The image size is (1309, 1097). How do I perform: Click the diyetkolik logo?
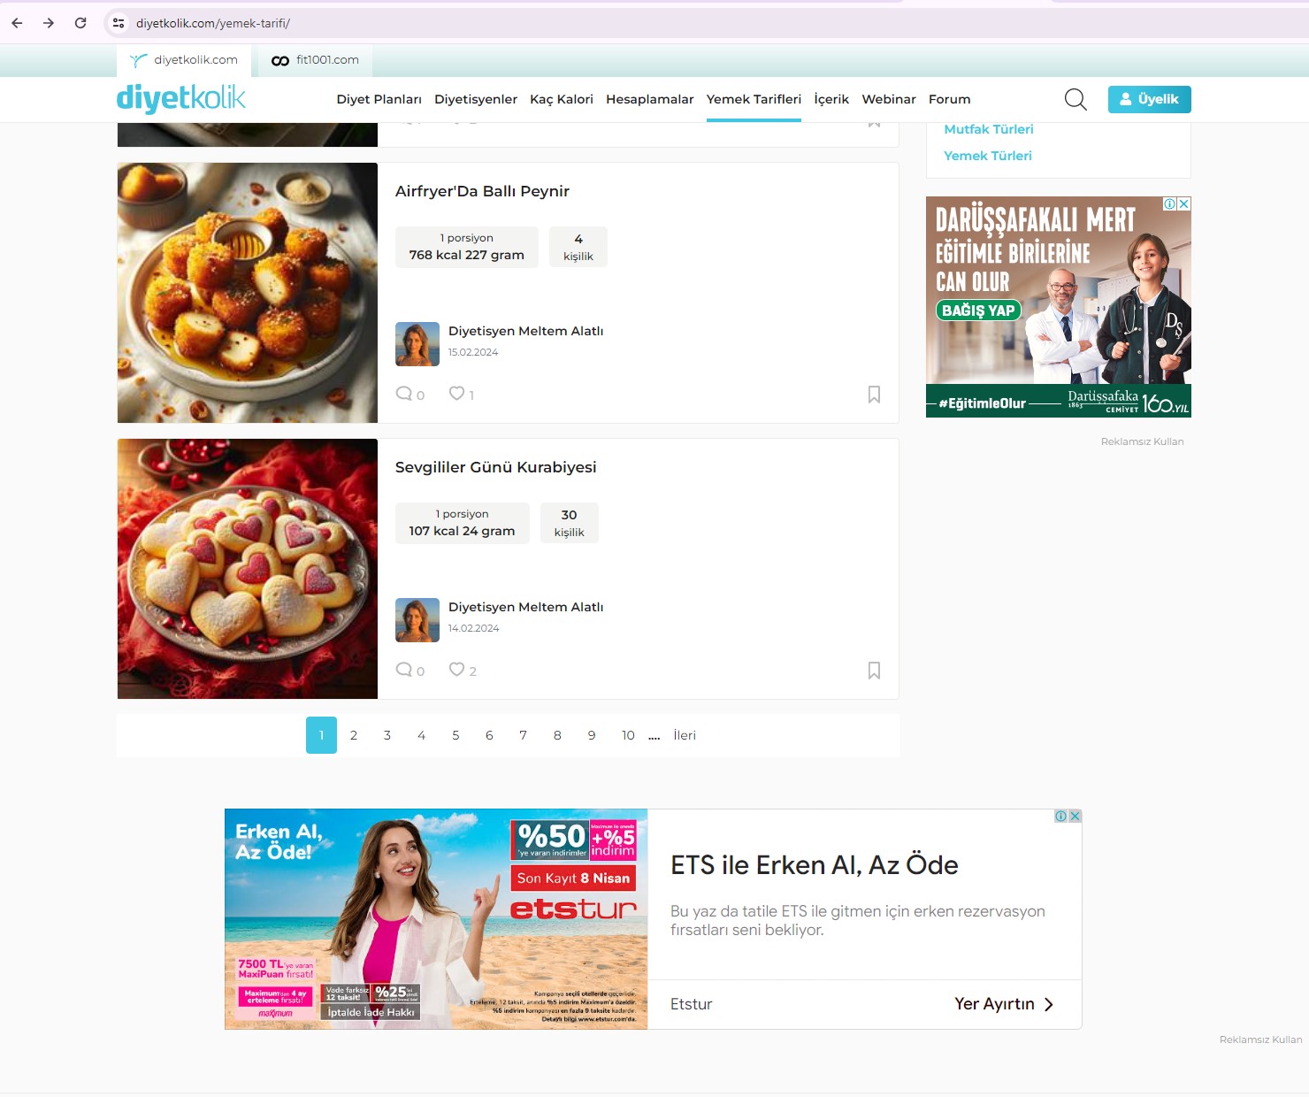[x=181, y=98]
